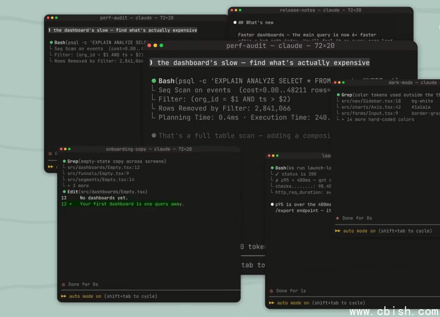Click green Bash dot in the load-test window

tap(272, 168)
